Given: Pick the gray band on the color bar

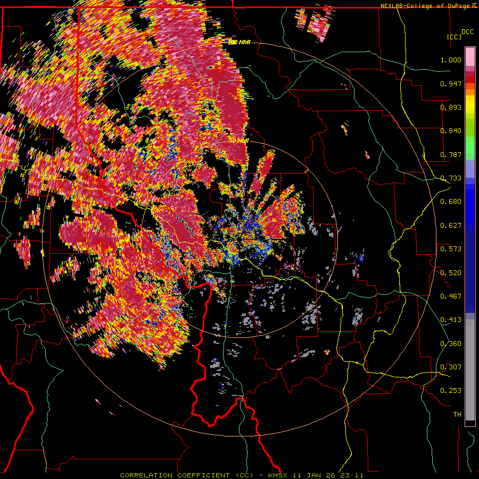Looking at the screenshot, I should 470,370.
